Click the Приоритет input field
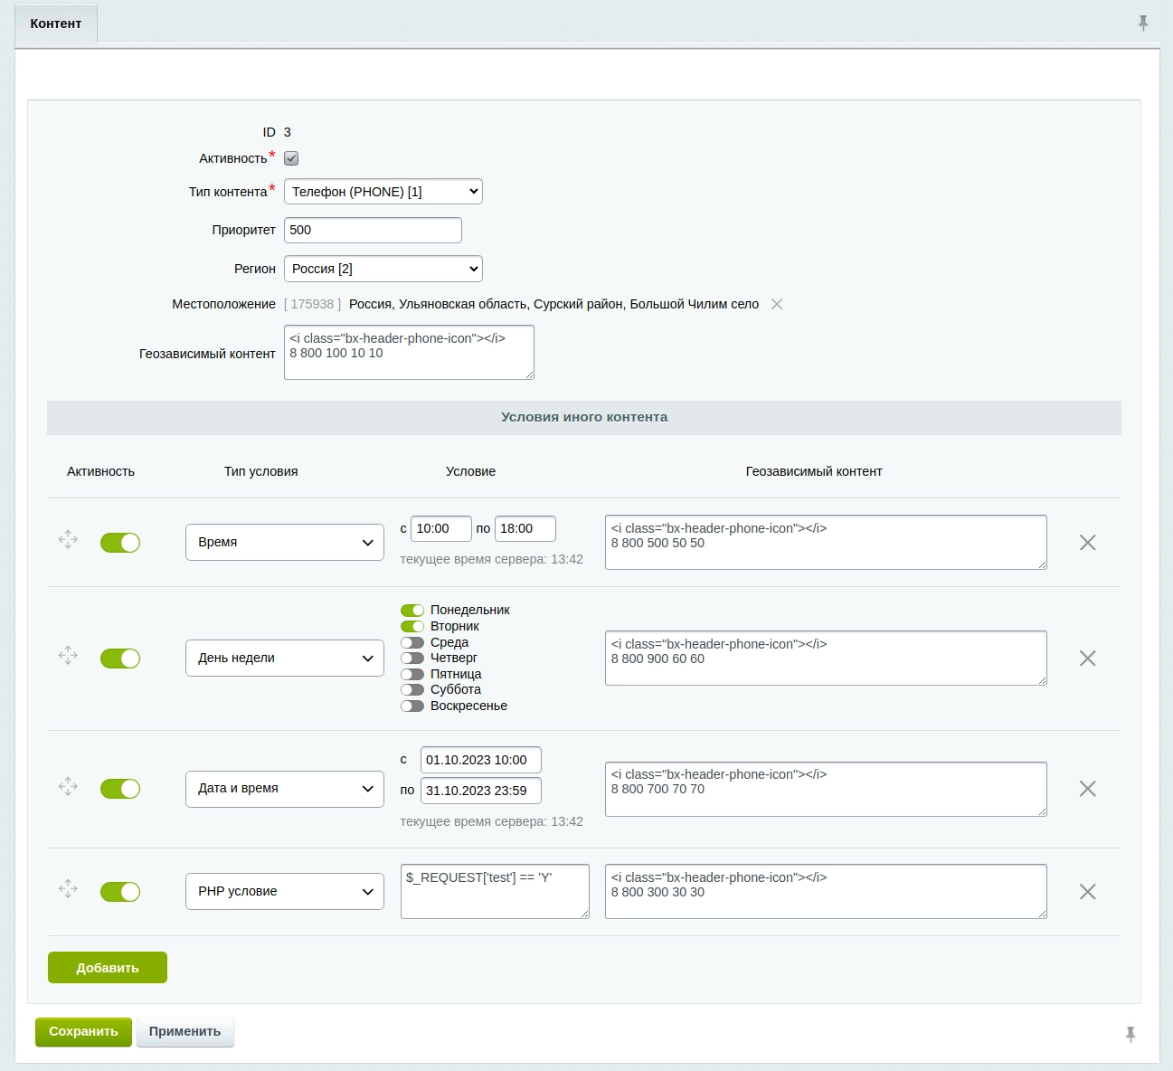The width and height of the screenshot is (1173, 1071). click(x=373, y=231)
